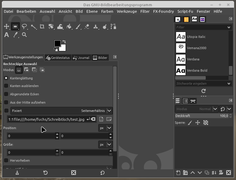Open the tool options tab menu arrow

tap(115, 57)
